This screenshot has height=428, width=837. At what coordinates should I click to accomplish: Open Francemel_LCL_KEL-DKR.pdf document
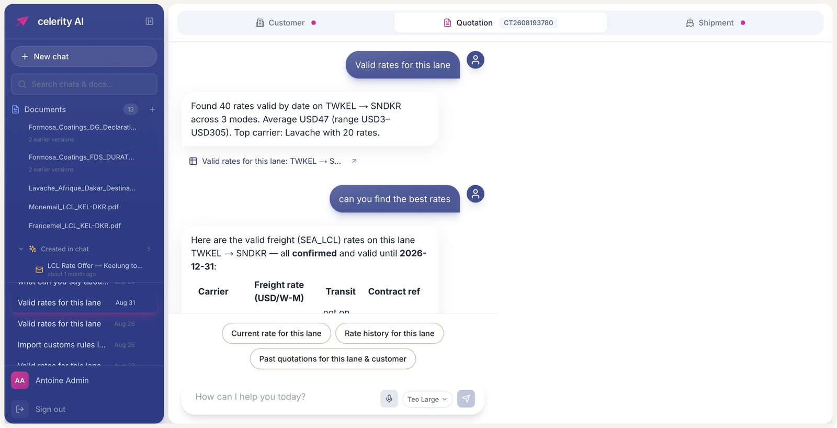75,226
